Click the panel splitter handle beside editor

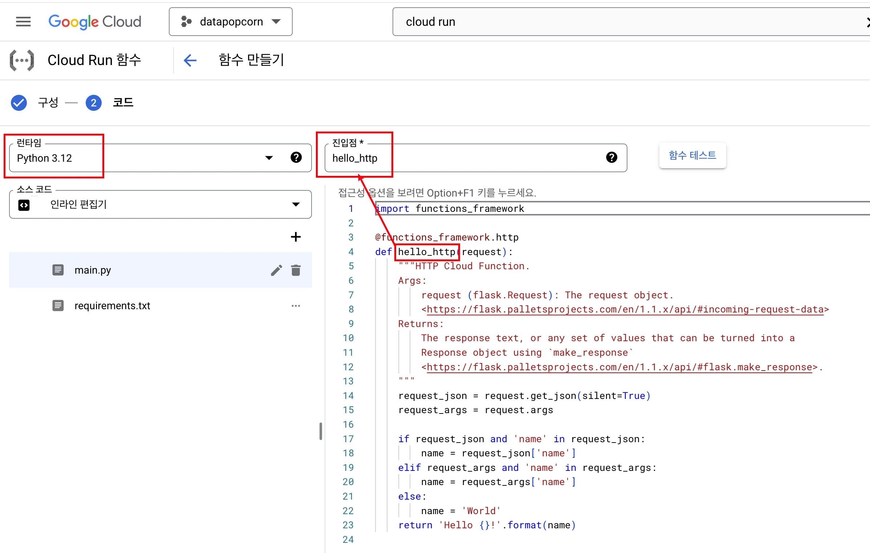point(321,431)
